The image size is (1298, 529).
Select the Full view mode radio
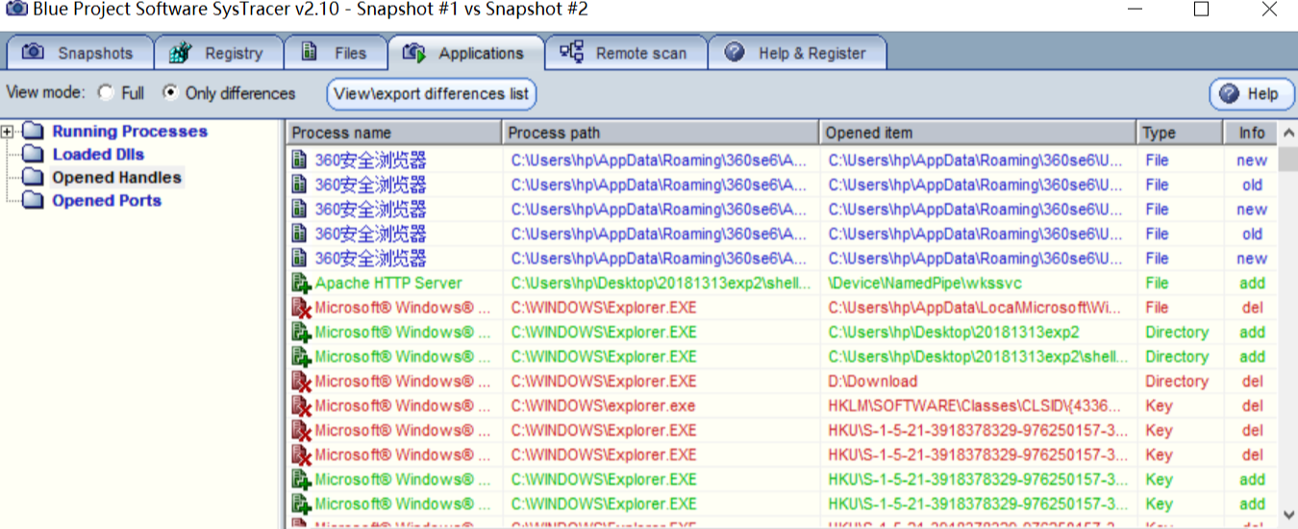pos(106,93)
